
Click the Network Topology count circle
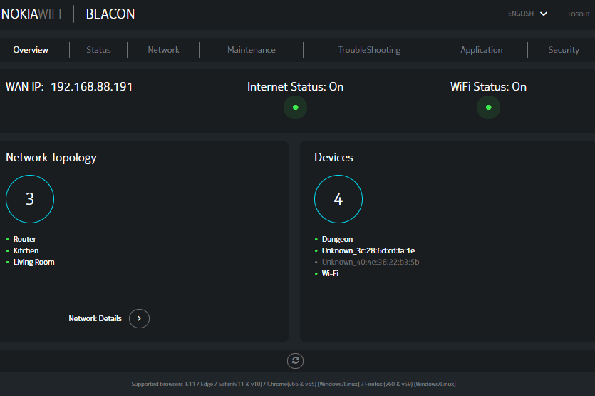(x=30, y=199)
